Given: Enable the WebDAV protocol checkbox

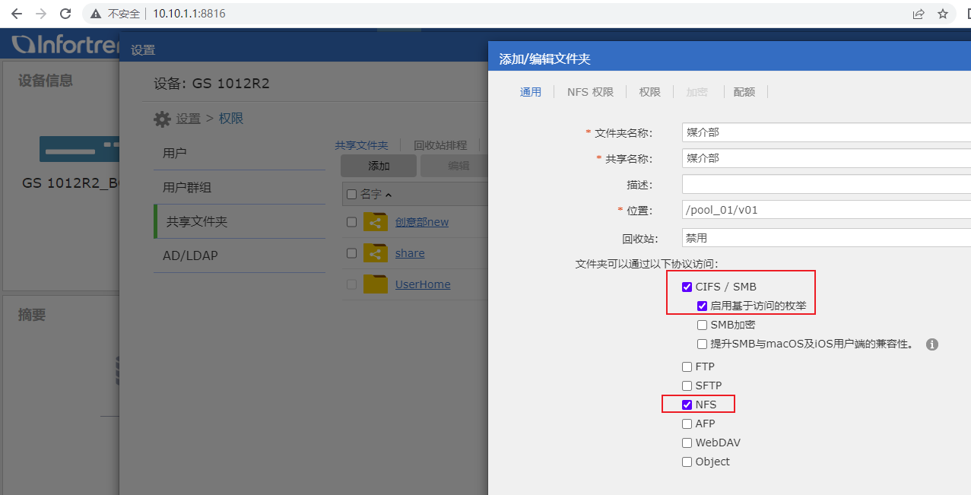Looking at the screenshot, I should (687, 443).
